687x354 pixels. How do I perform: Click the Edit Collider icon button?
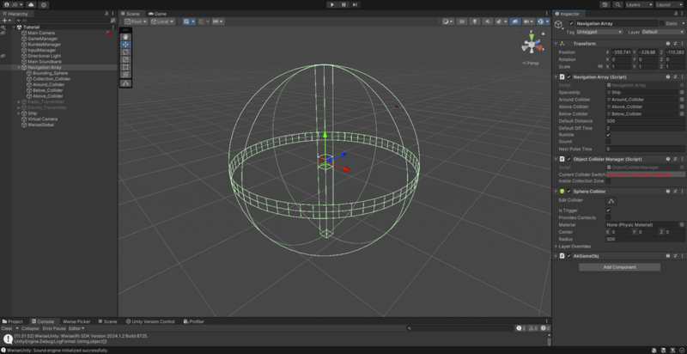[x=611, y=201]
